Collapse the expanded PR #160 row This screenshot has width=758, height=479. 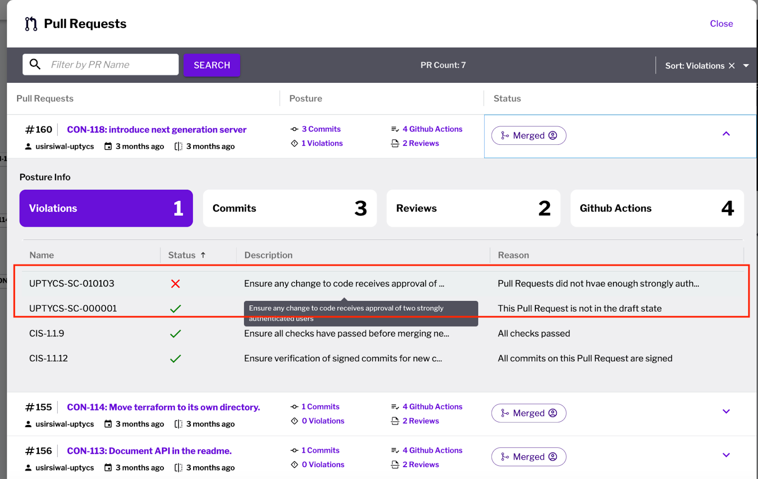point(726,134)
